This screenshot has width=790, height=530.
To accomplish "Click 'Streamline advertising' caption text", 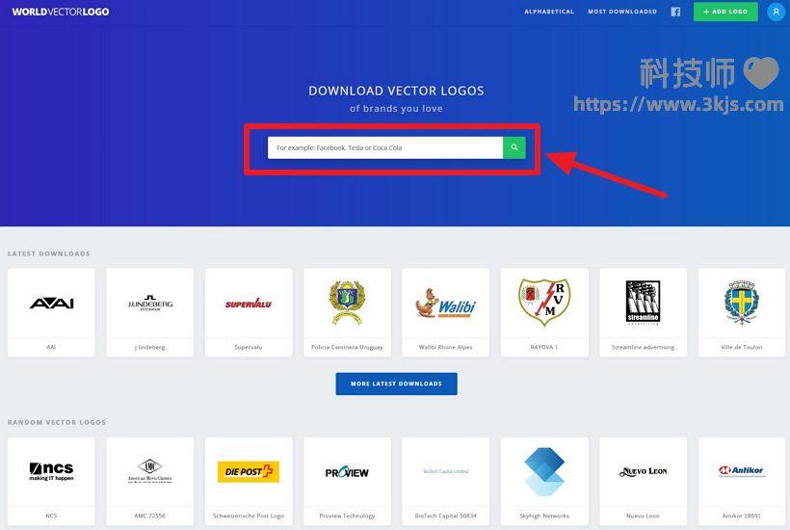I will [x=643, y=347].
